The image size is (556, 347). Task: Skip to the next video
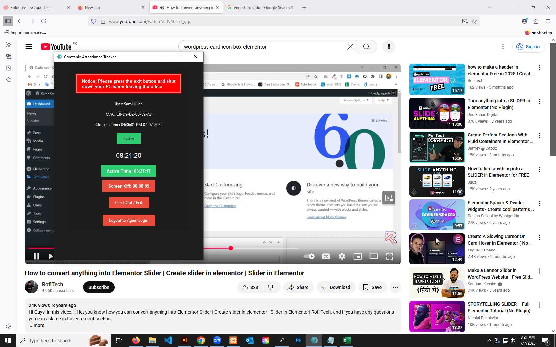(51, 256)
